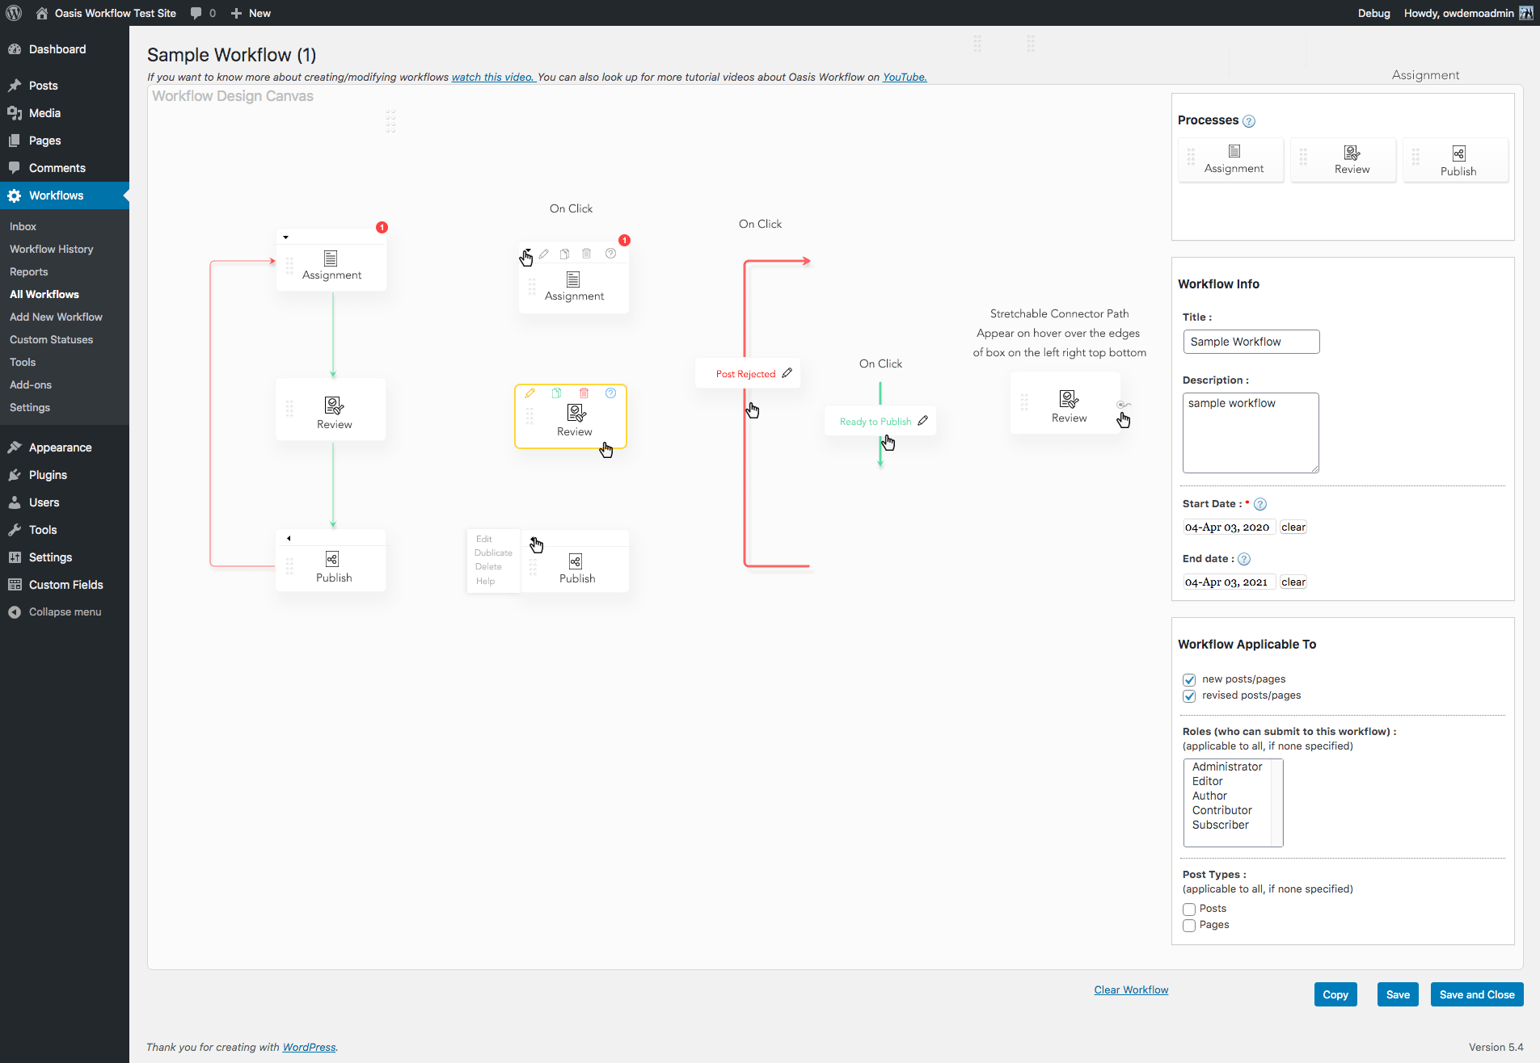Select Editor in the Roles list box
This screenshot has width=1540, height=1063.
coord(1207,781)
